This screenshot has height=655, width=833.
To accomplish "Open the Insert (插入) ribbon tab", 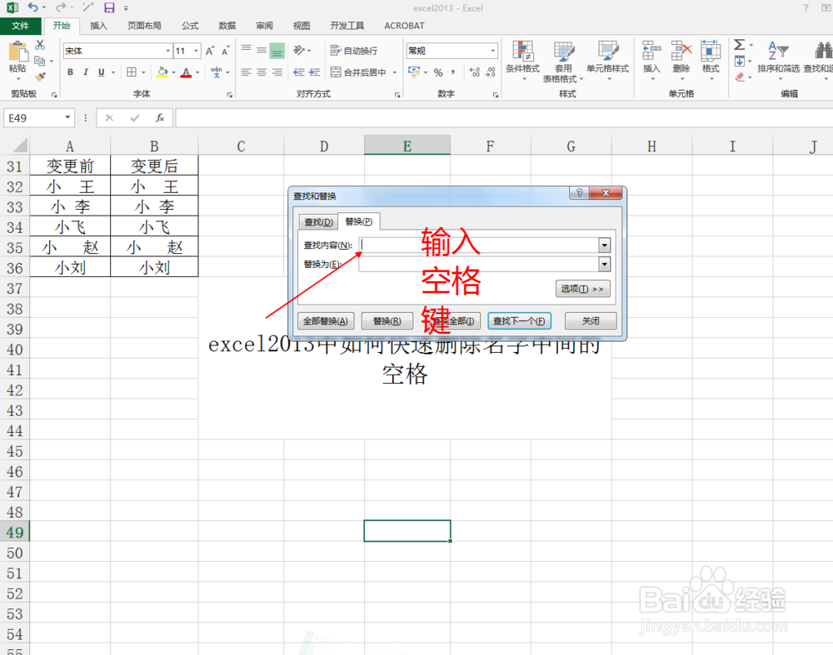I will 98,26.
